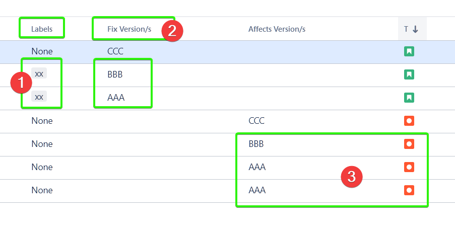455x236 pixels.
Task: Click the xx label in the AAA row
Action: click(39, 97)
